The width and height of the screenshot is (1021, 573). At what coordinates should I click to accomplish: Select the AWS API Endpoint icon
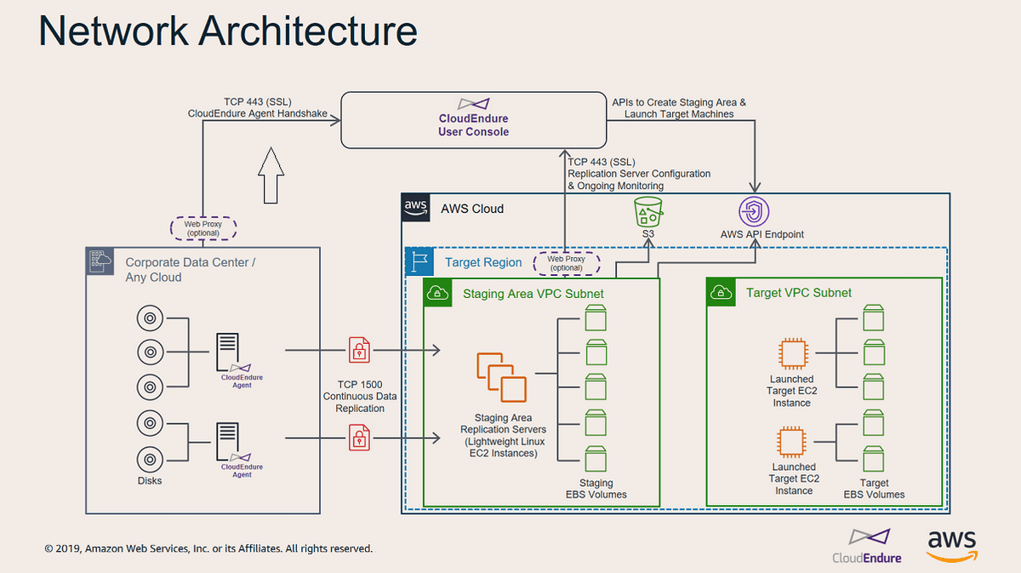(x=753, y=210)
